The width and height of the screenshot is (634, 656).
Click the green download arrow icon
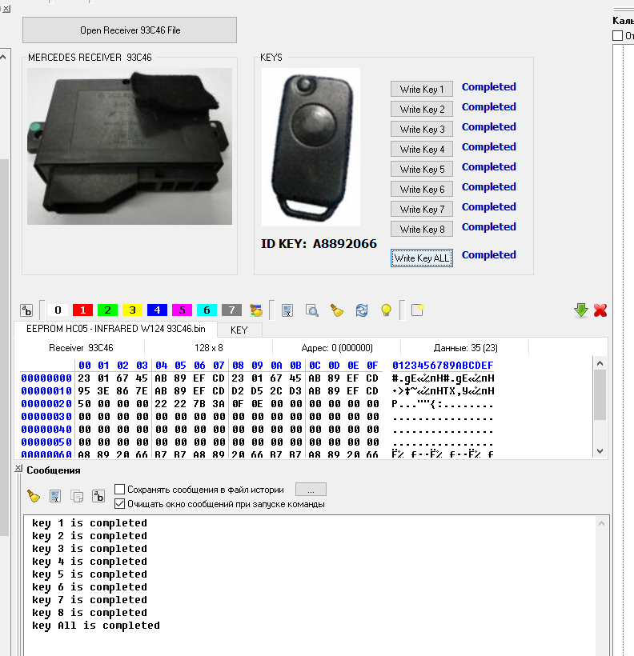[581, 310]
